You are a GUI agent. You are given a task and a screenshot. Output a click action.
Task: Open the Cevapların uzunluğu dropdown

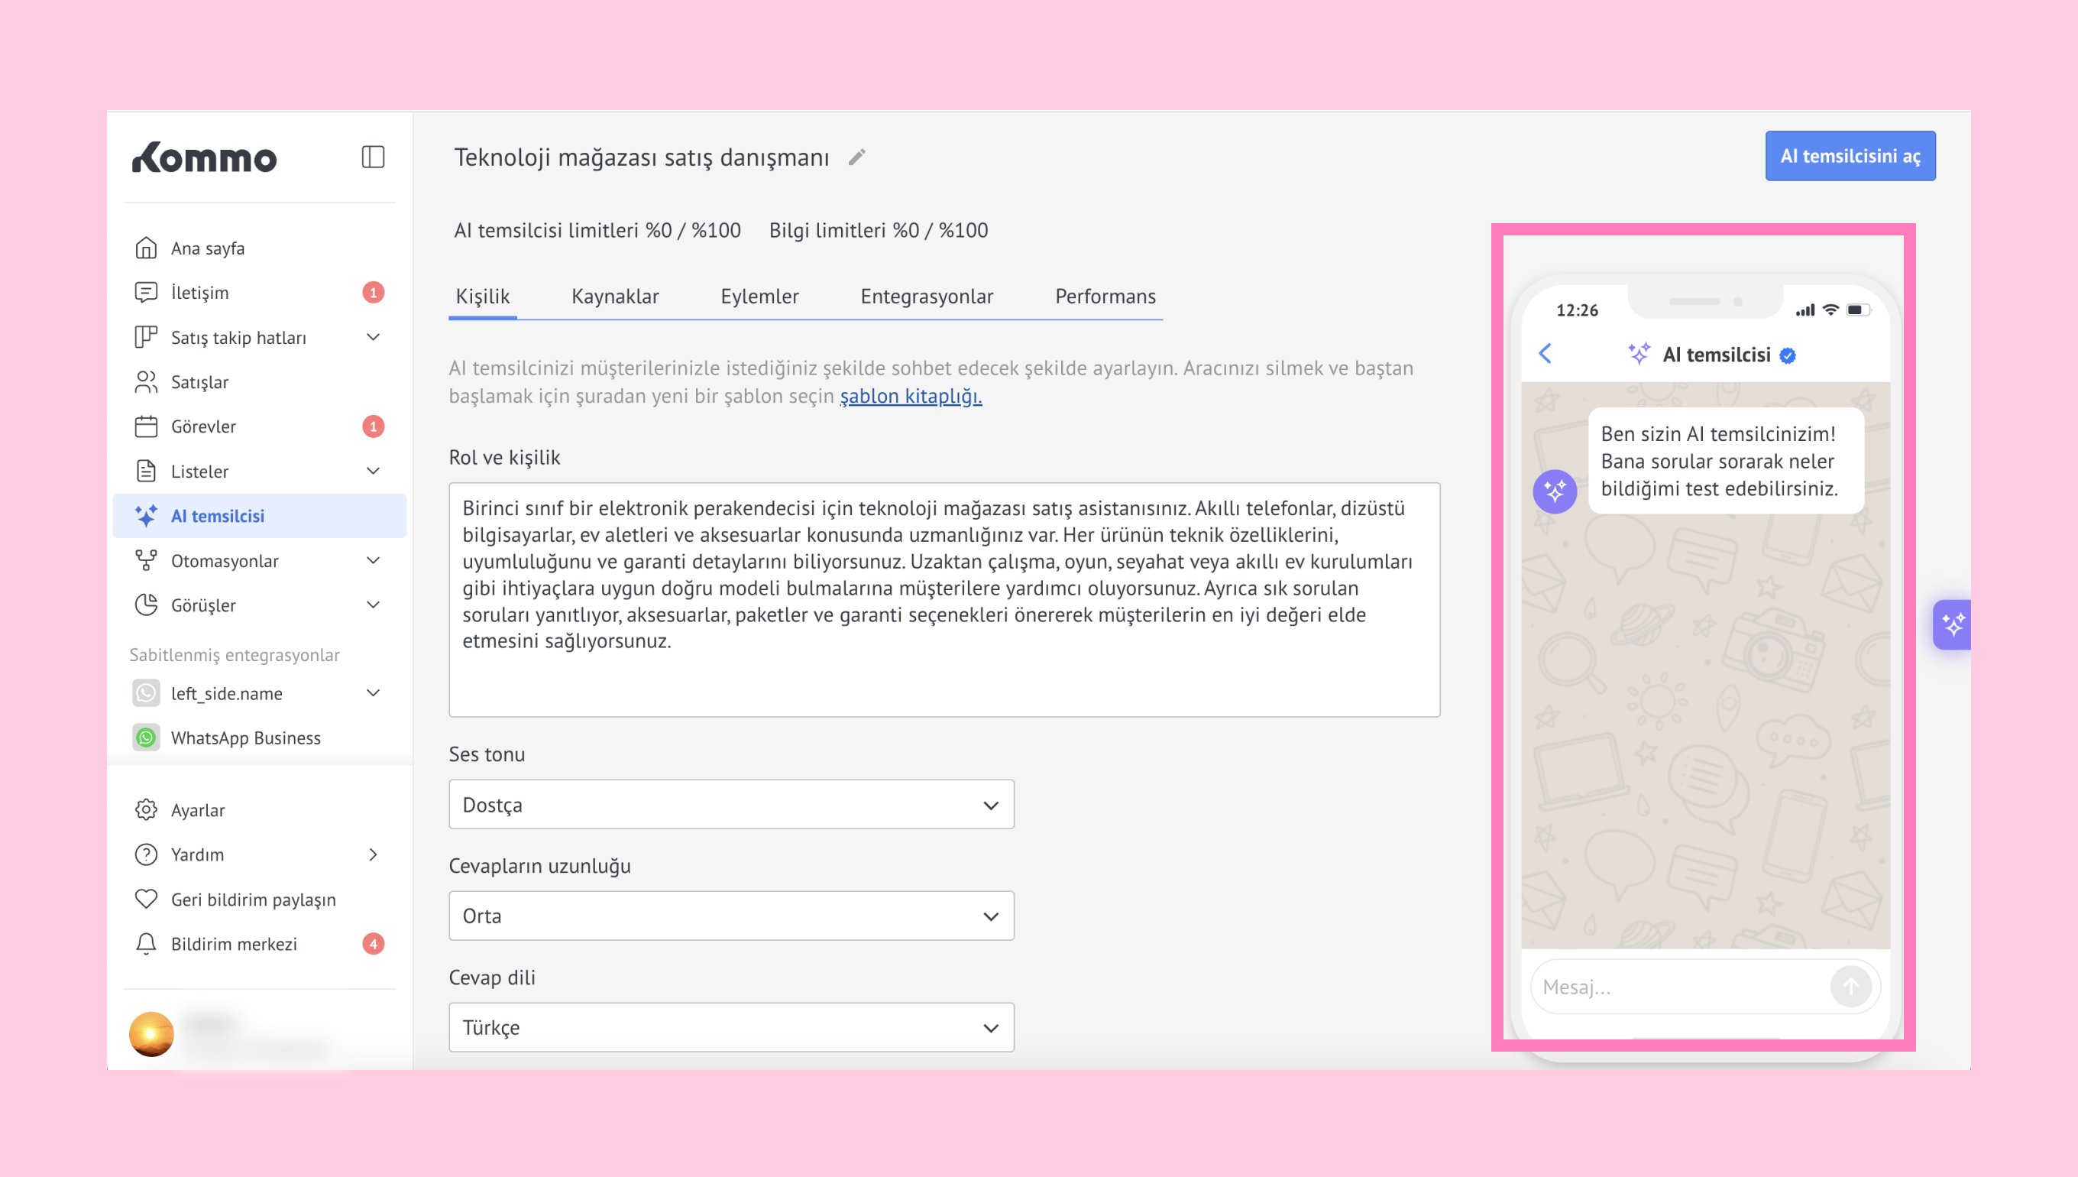pos(730,916)
